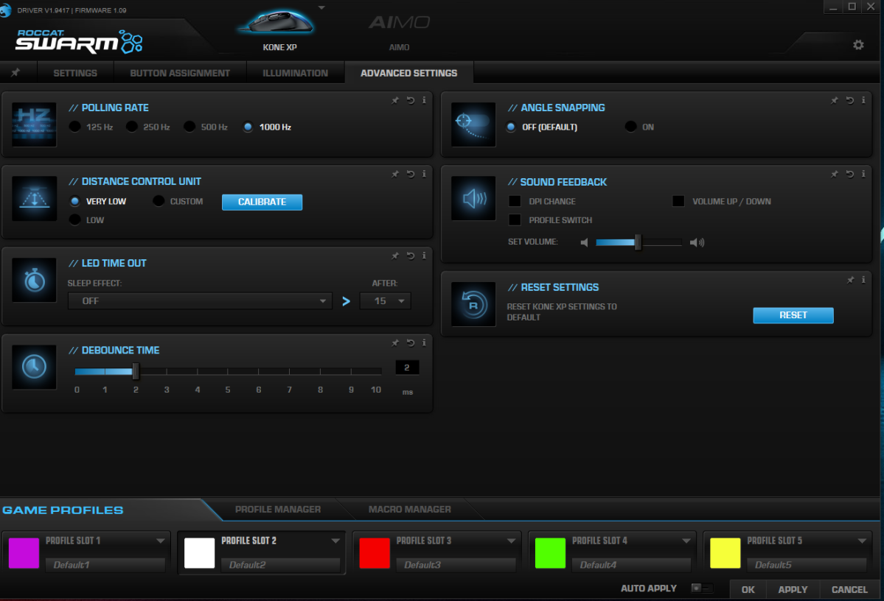Expand Profile Slot 2 dropdown

click(x=335, y=541)
